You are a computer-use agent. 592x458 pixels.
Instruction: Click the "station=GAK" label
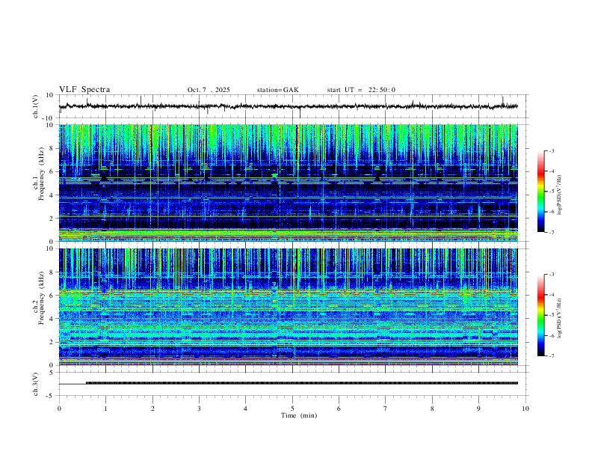277,90
